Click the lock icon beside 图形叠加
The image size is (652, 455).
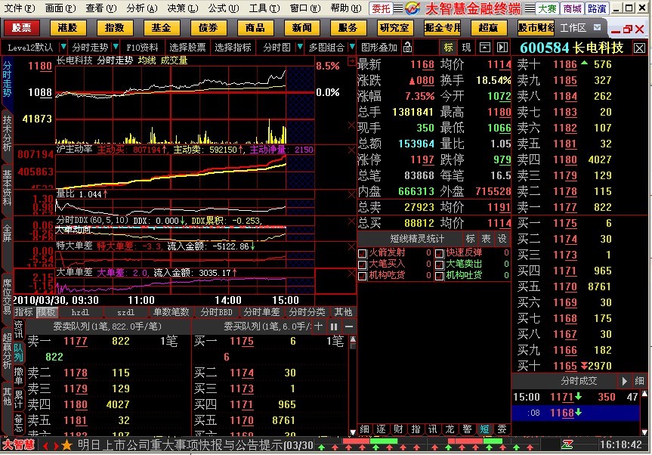coord(407,48)
